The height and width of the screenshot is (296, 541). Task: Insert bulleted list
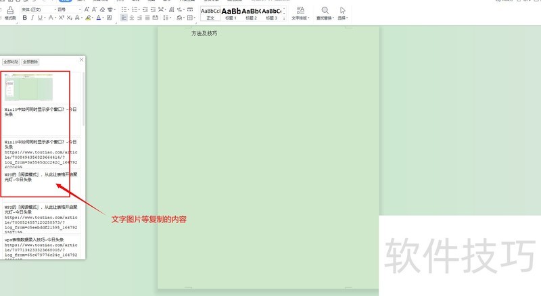pos(124,9)
